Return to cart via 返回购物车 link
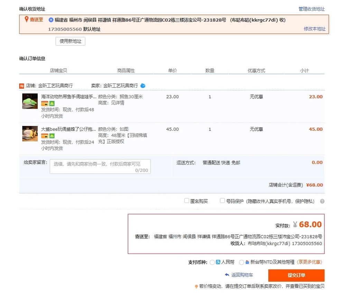 point(242,275)
